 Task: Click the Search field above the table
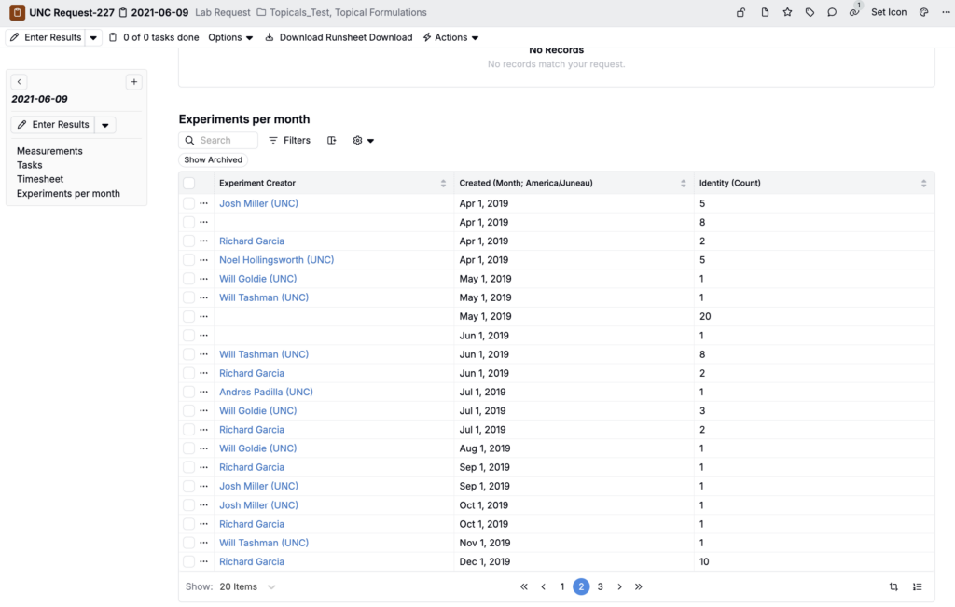pyautogui.click(x=218, y=140)
